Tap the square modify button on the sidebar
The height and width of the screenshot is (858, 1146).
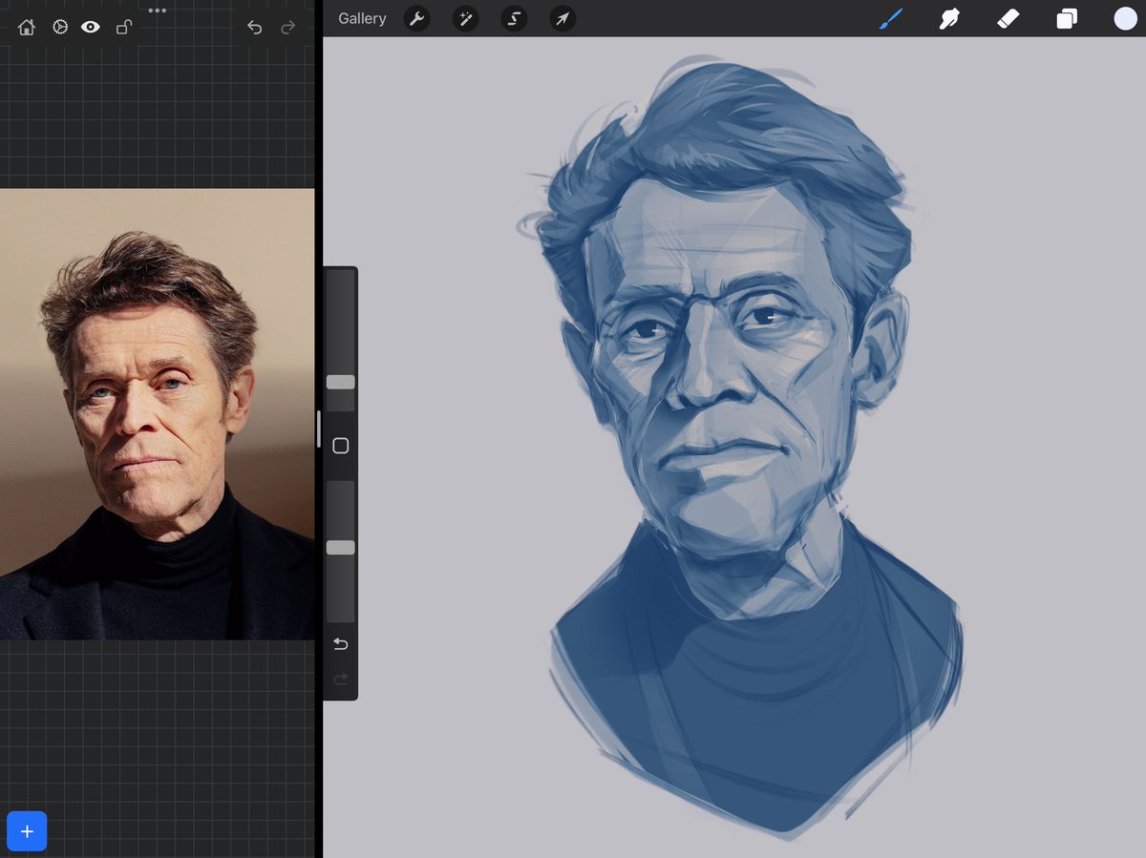pos(341,445)
